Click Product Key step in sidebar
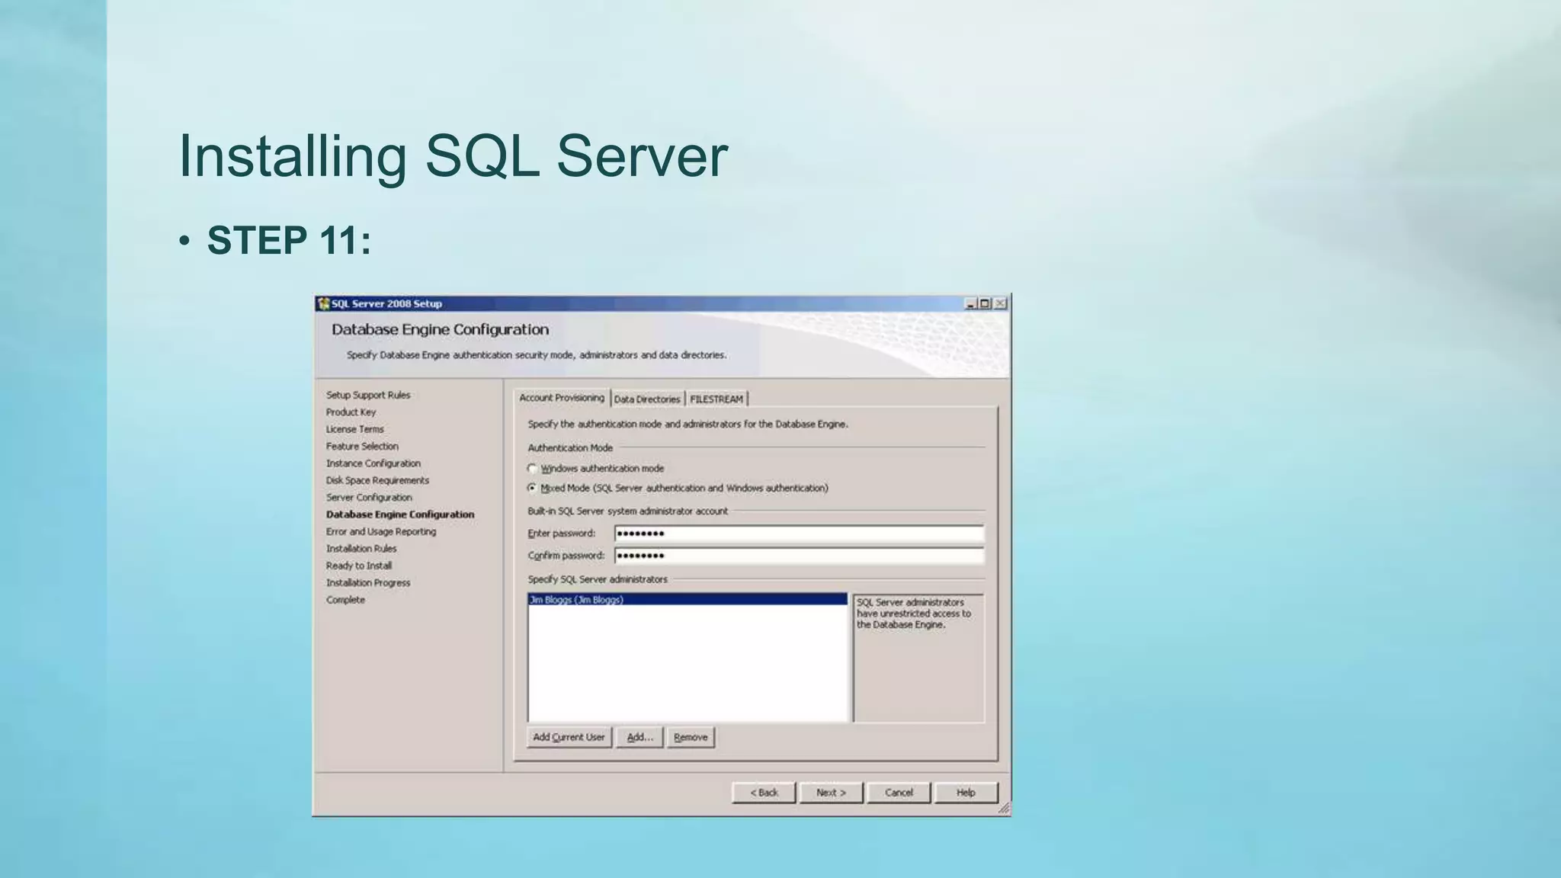 click(x=351, y=412)
